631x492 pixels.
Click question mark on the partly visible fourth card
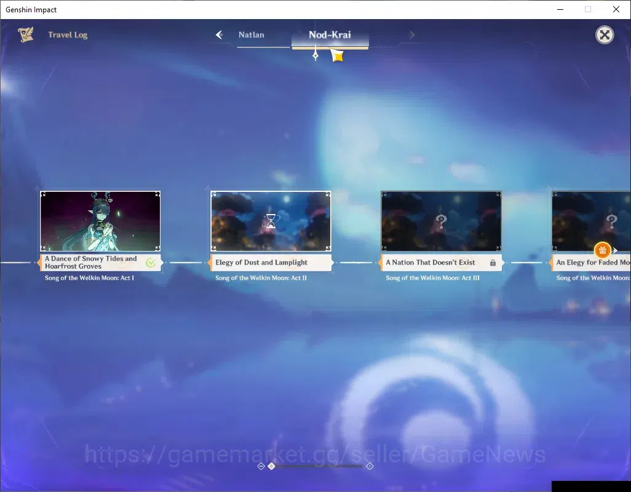[x=612, y=221]
